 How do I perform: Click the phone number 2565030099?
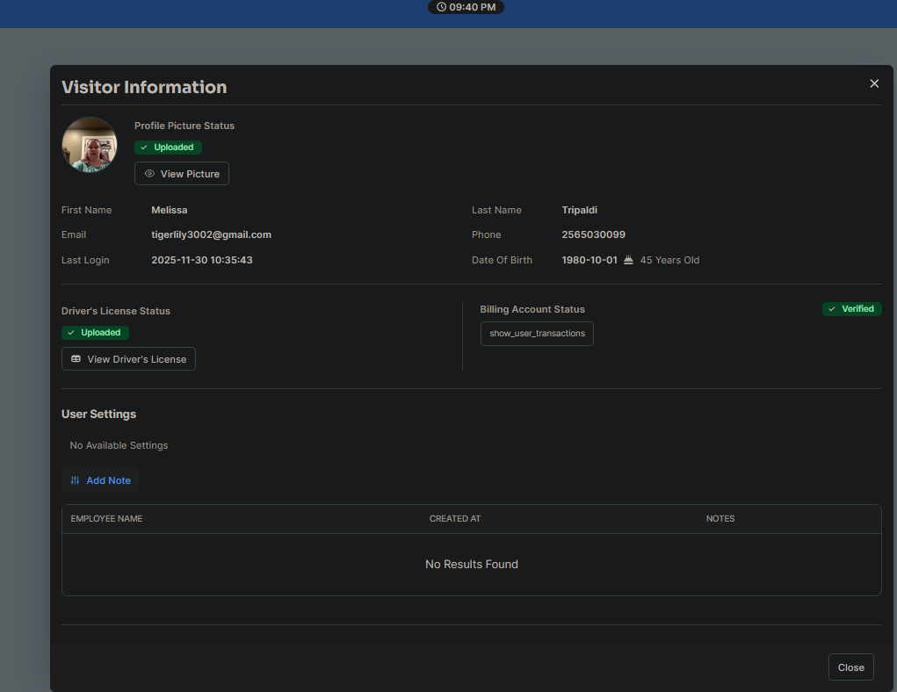click(x=593, y=234)
